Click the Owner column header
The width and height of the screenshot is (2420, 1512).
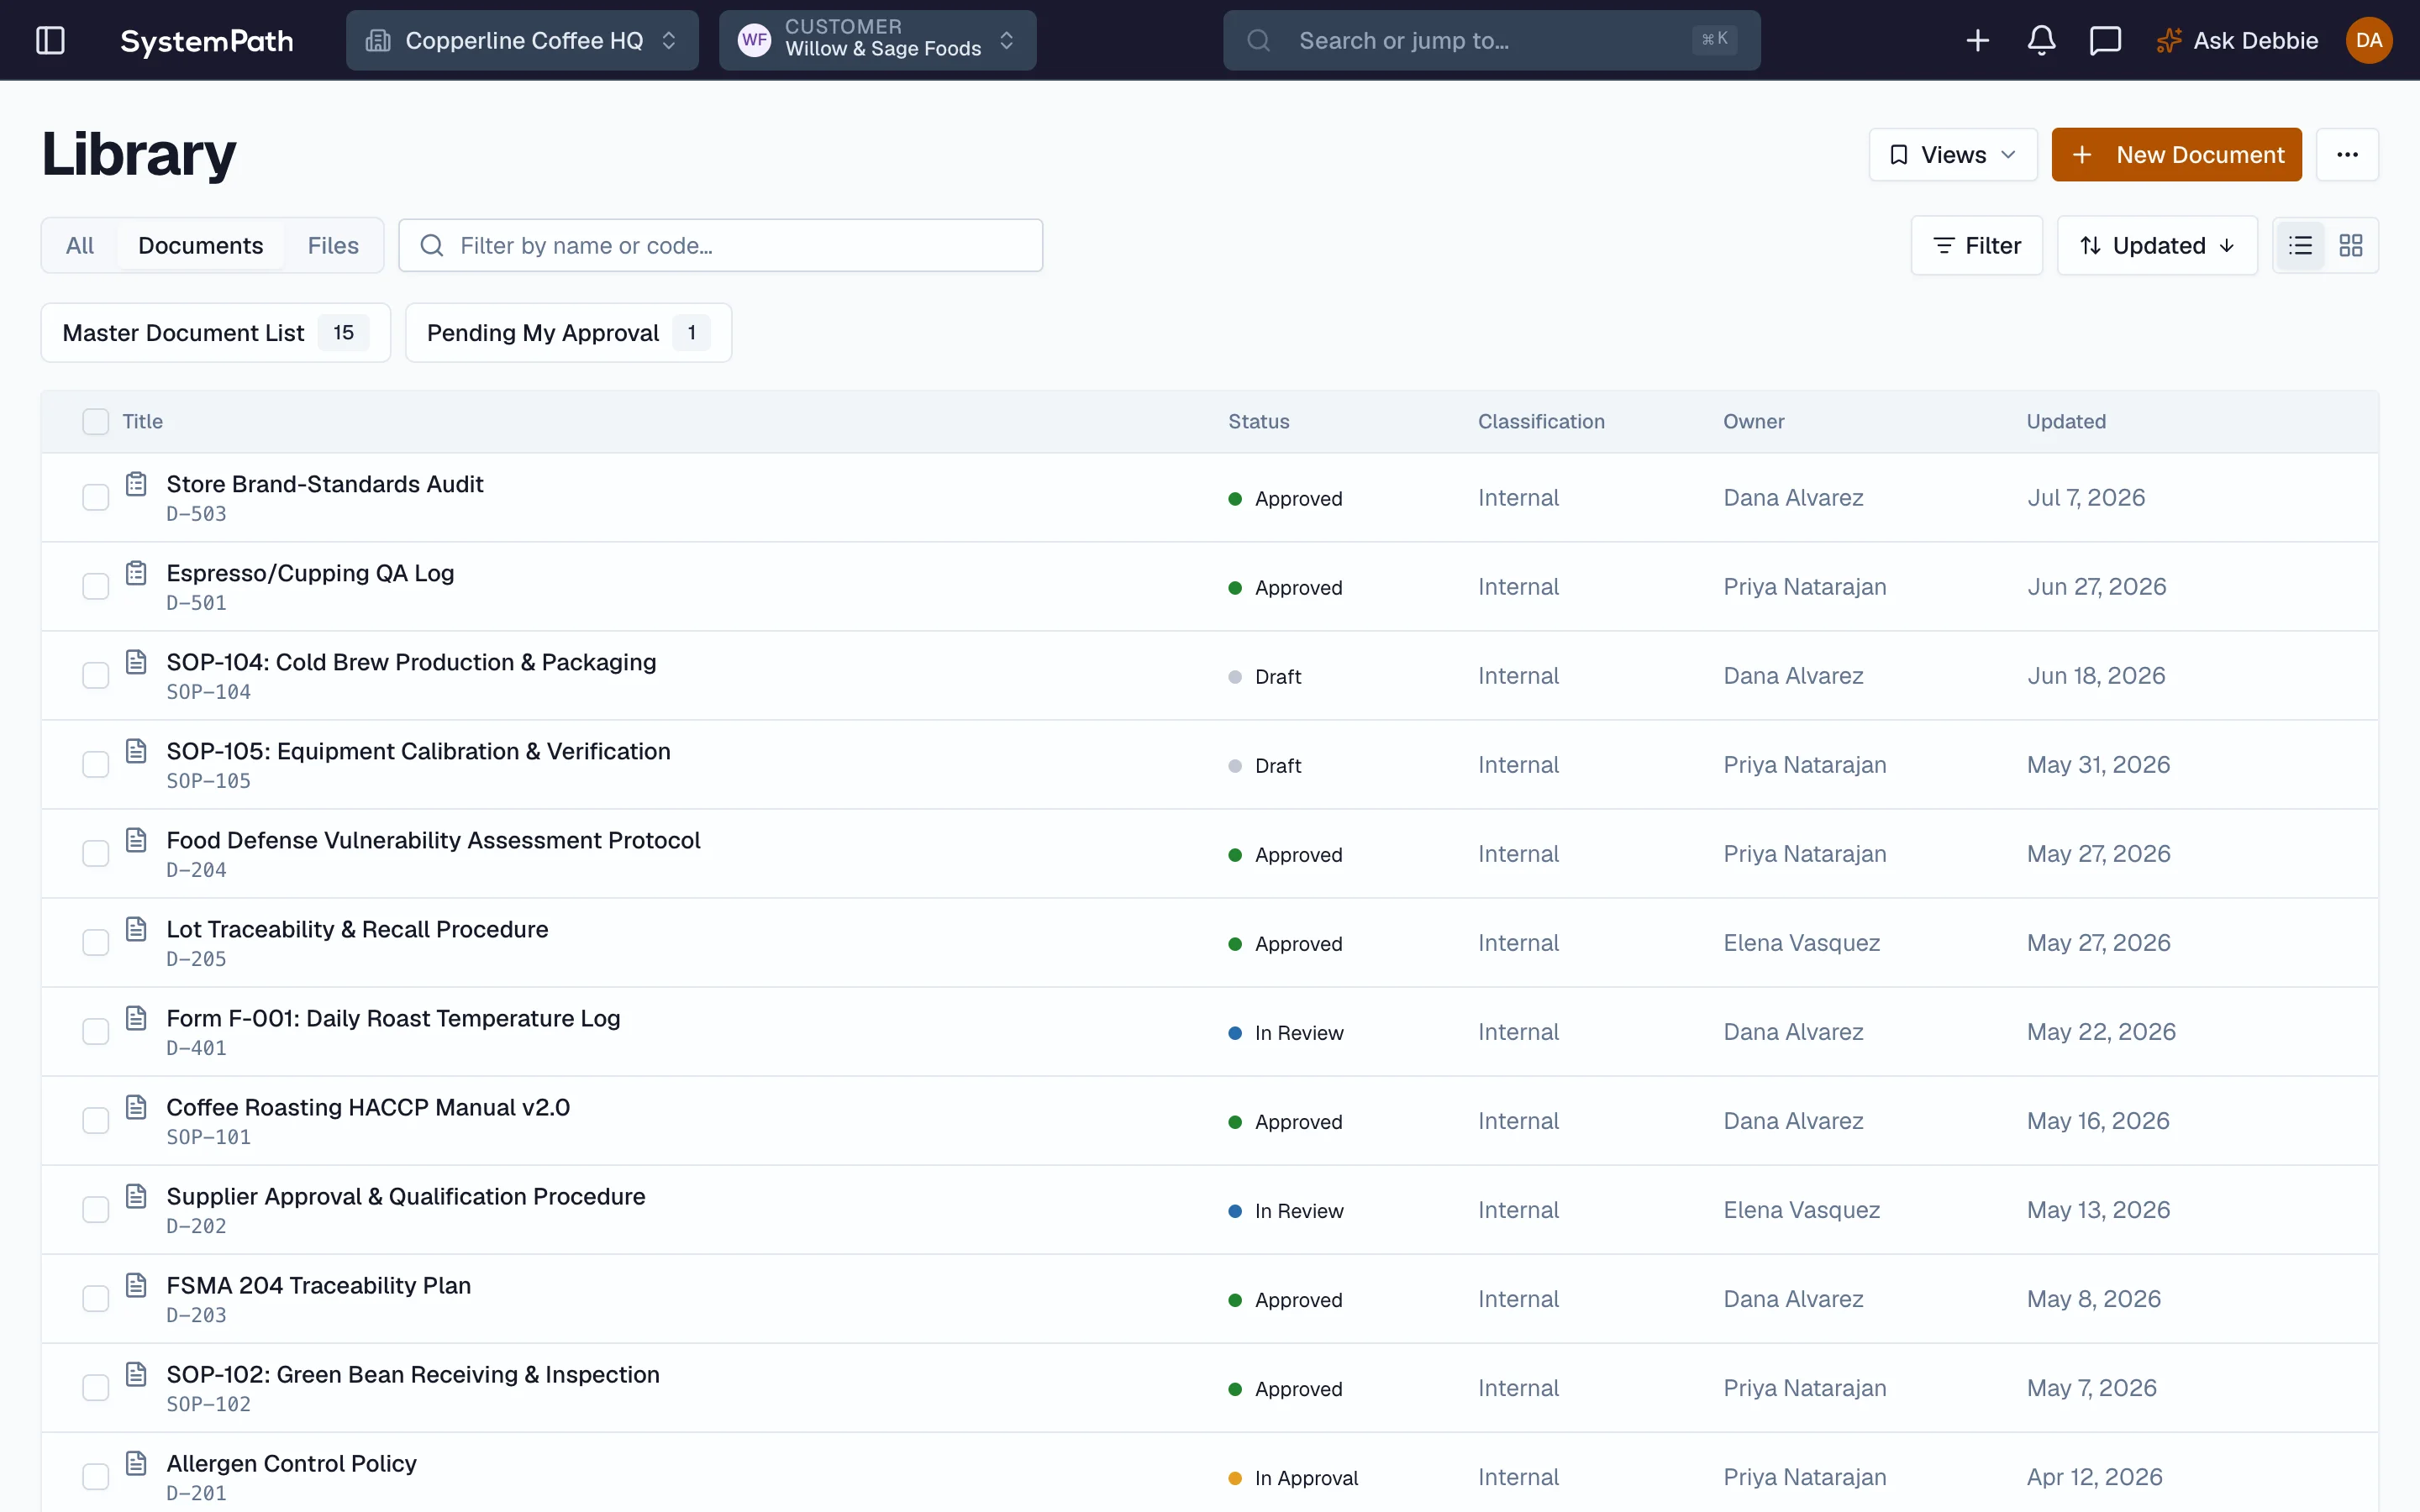click(x=1753, y=422)
